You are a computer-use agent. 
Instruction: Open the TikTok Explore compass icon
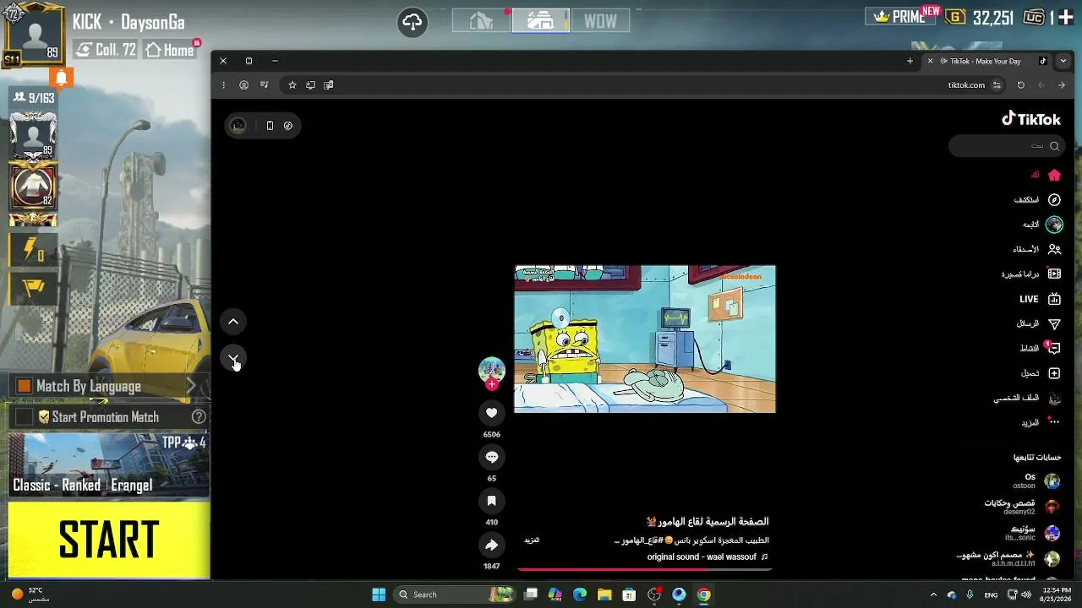tap(1054, 200)
